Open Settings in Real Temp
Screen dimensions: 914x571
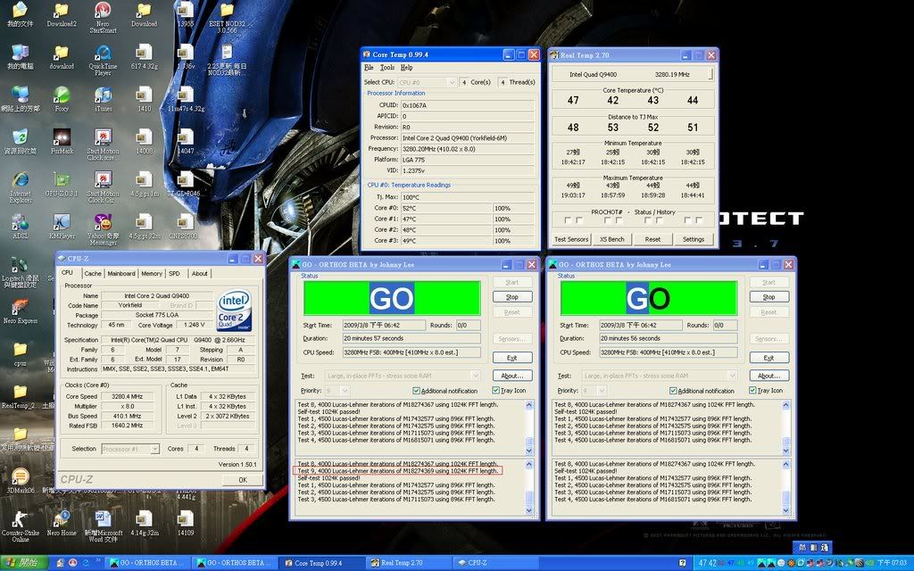point(694,239)
